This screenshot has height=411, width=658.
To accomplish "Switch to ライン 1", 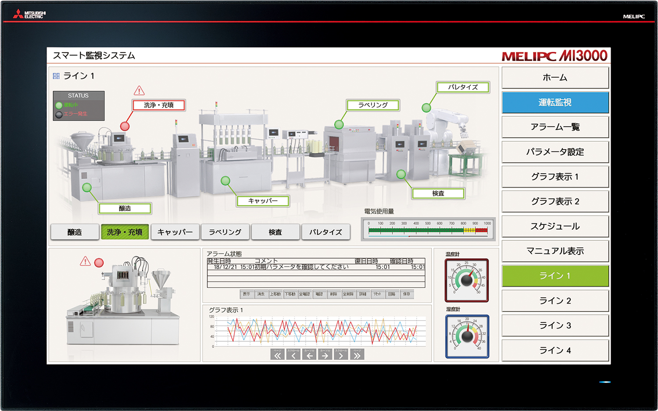I will pyautogui.click(x=555, y=276).
